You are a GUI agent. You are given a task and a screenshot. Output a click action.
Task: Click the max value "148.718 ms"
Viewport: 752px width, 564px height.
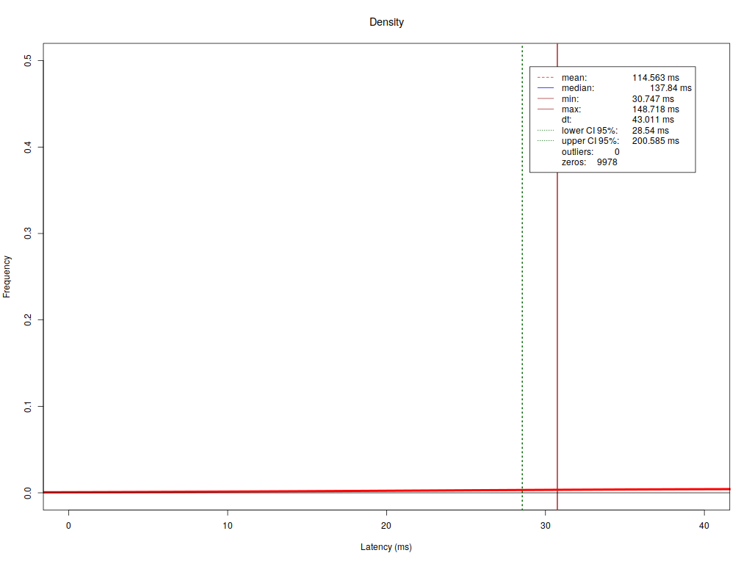click(655, 109)
